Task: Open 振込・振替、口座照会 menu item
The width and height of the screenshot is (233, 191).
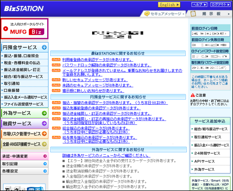Action: click(21, 56)
